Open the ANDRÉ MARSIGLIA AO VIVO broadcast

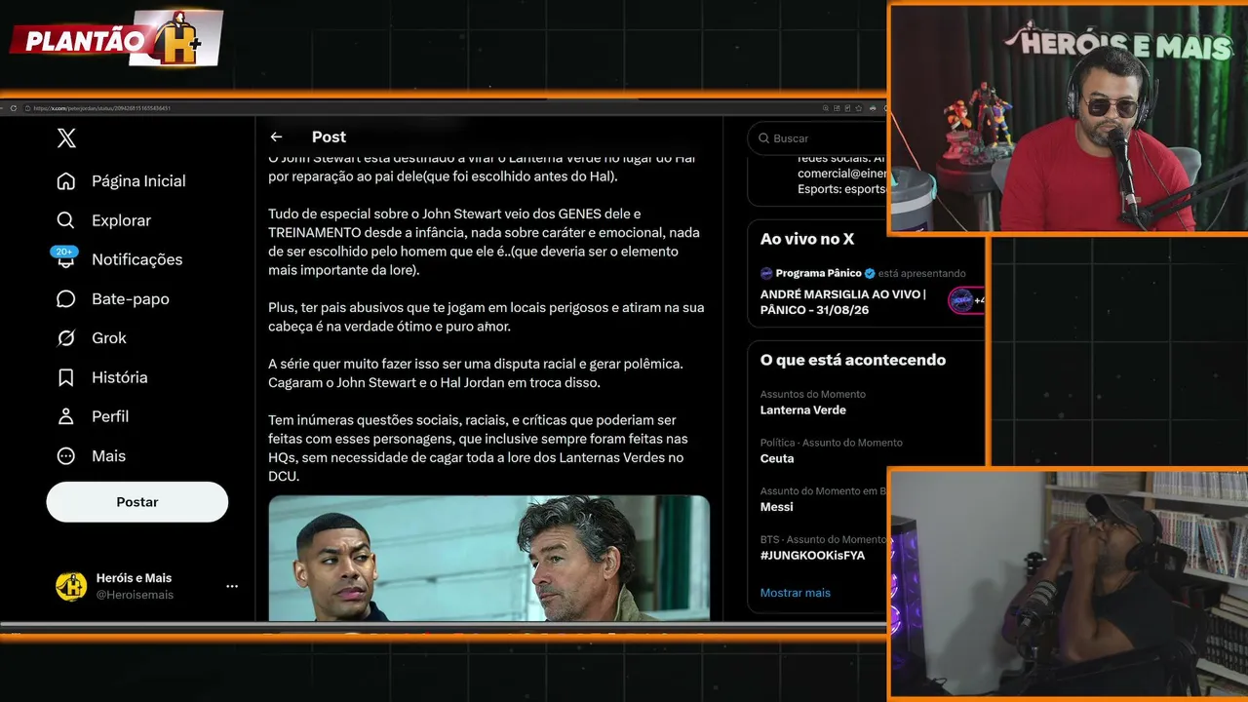point(843,302)
